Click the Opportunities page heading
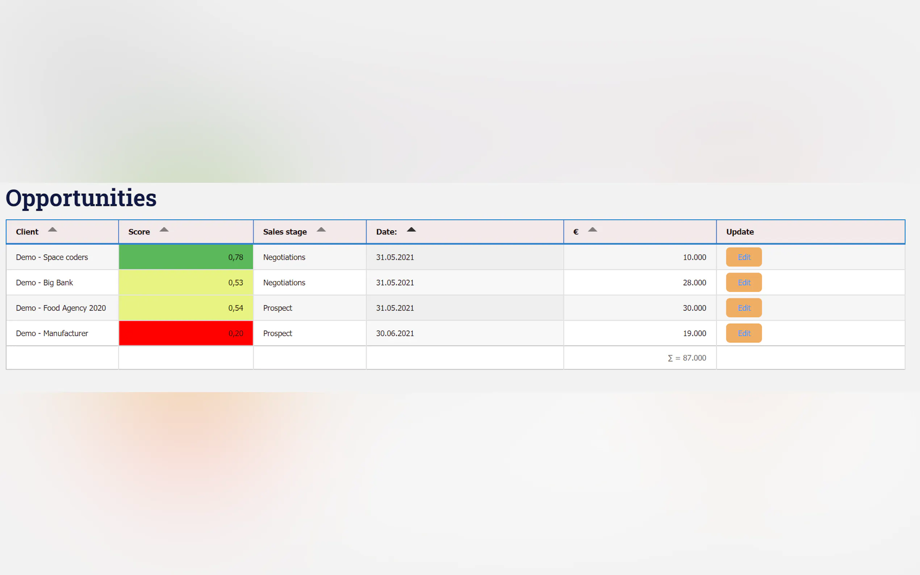The image size is (920, 575). (81, 198)
